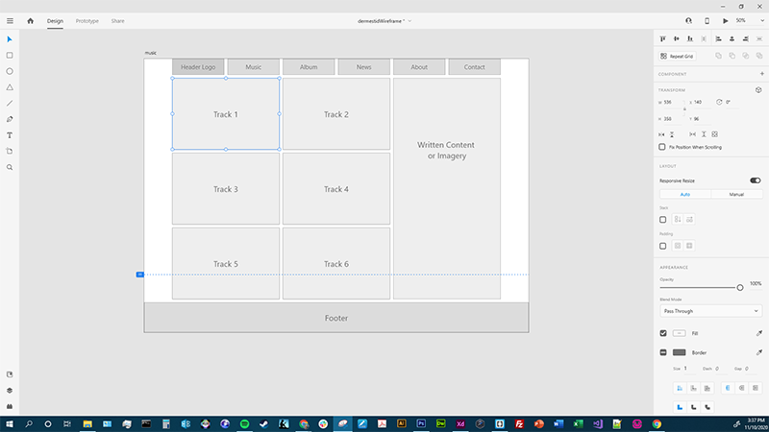Open the mobile device preview icon
This screenshot has width=769, height=432.
coord(707,20)
